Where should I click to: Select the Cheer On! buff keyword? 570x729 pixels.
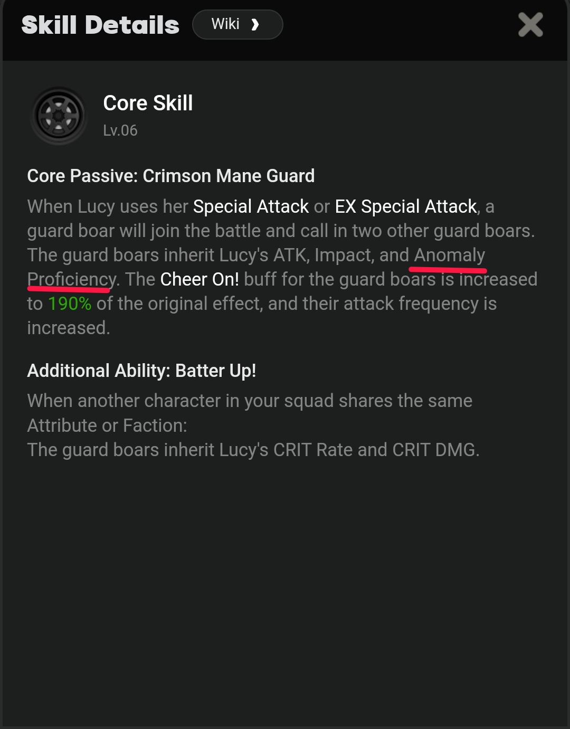tap(200, 279)
